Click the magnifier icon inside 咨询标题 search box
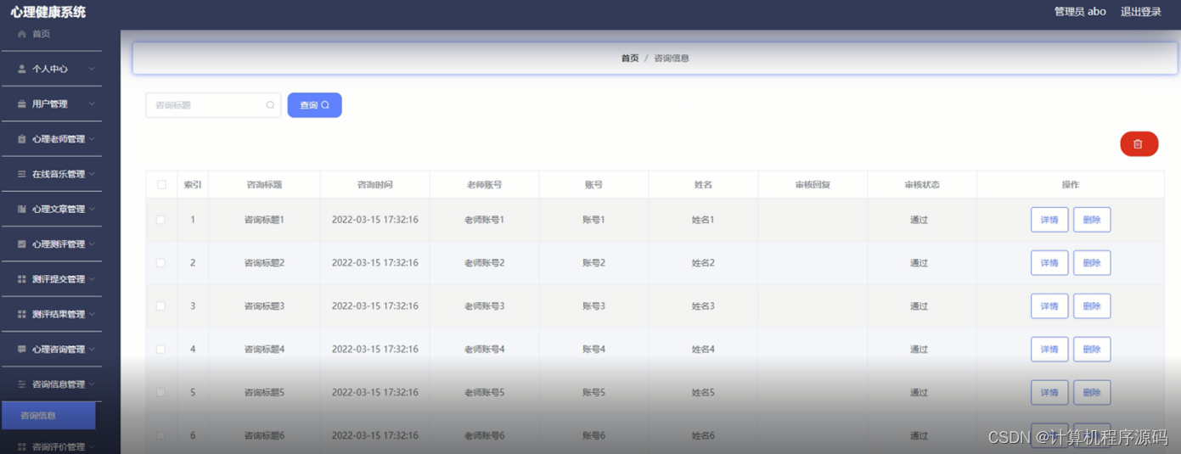Screen dimensions: 1181x454 pos(270,105)
